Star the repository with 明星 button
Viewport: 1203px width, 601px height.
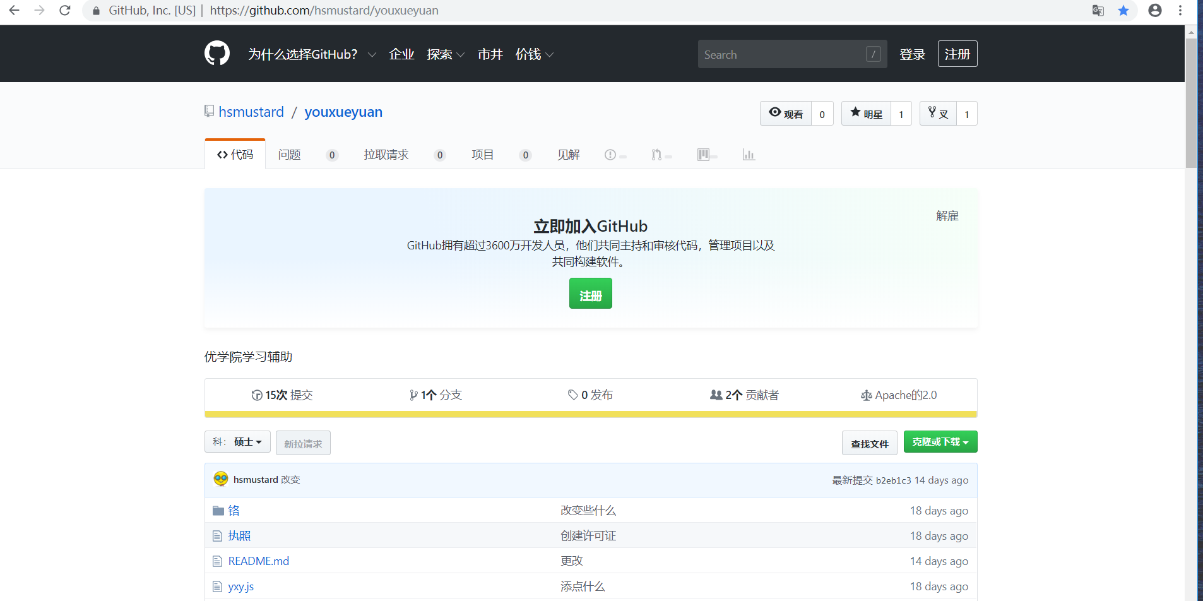pos(866,114)
